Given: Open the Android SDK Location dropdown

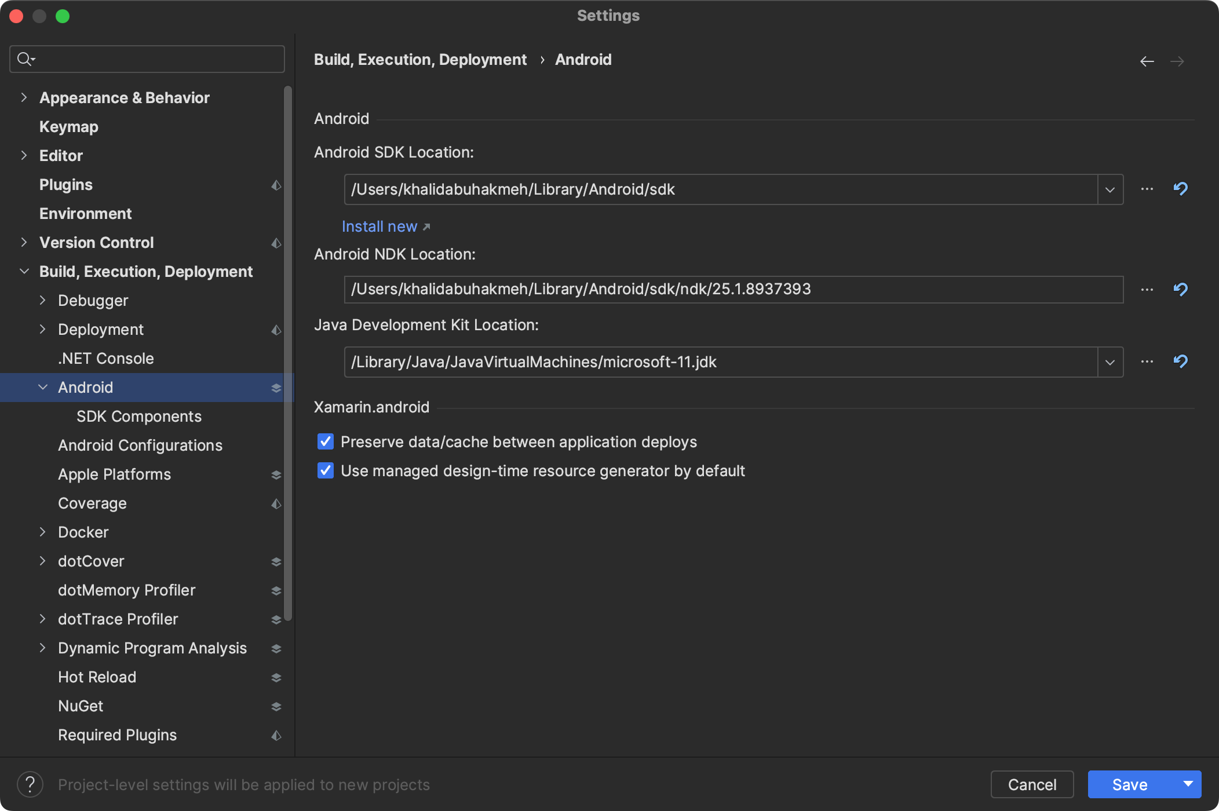Looking at the screenshot, I should (x=1110, y=189).
